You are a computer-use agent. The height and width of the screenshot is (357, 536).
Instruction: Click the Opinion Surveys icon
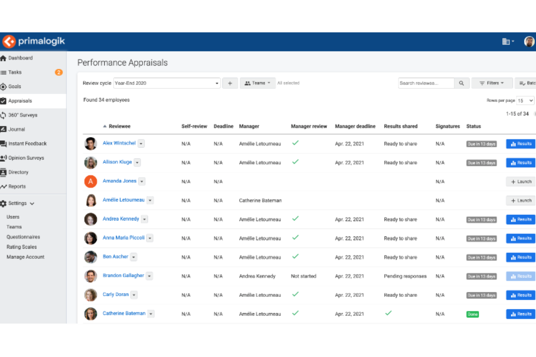click(x=4, y=158)
